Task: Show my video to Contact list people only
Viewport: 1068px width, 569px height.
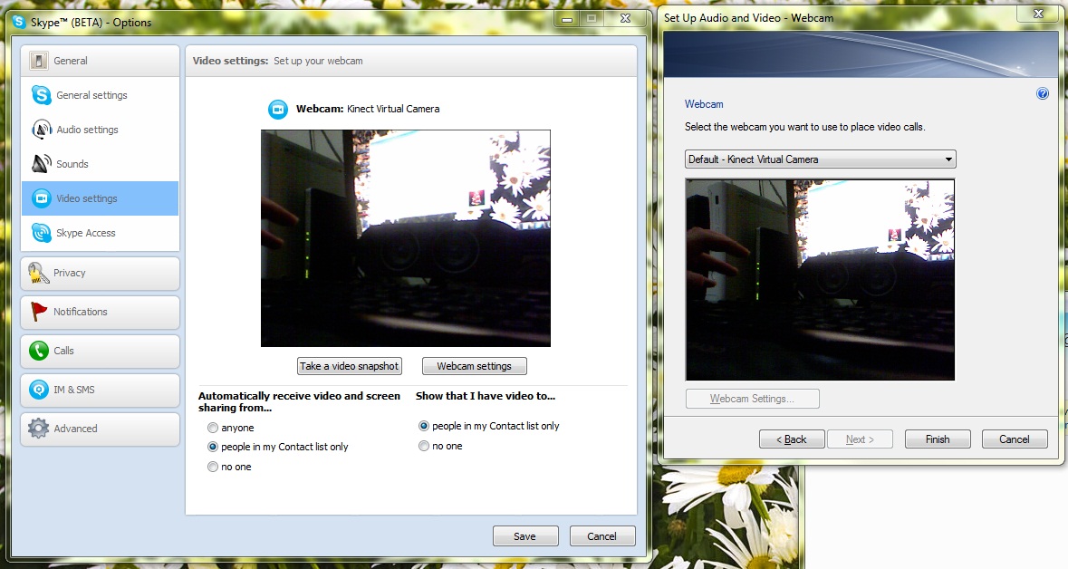Action: (424, 426)
